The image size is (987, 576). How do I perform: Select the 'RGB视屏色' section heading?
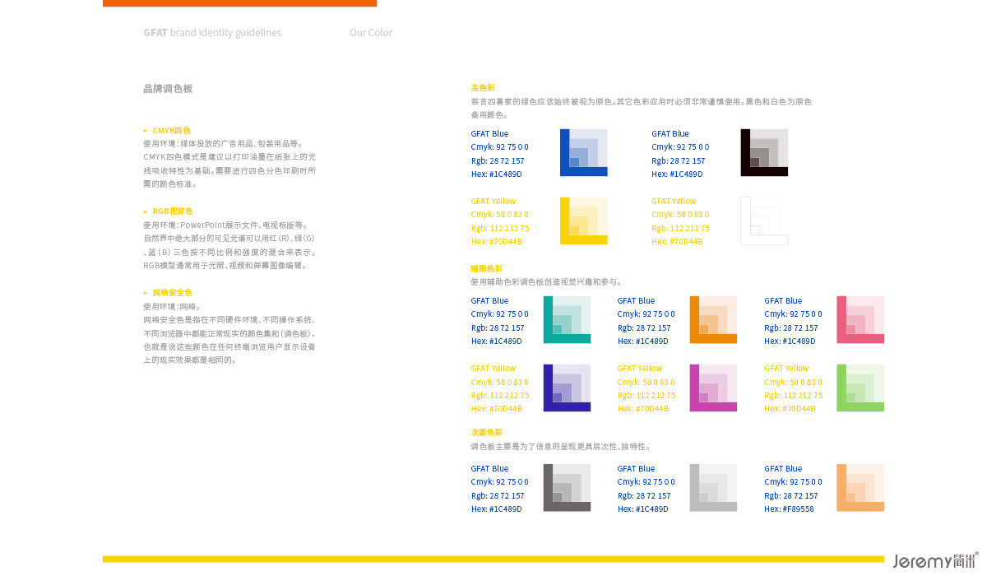click(x=172, y=211)
